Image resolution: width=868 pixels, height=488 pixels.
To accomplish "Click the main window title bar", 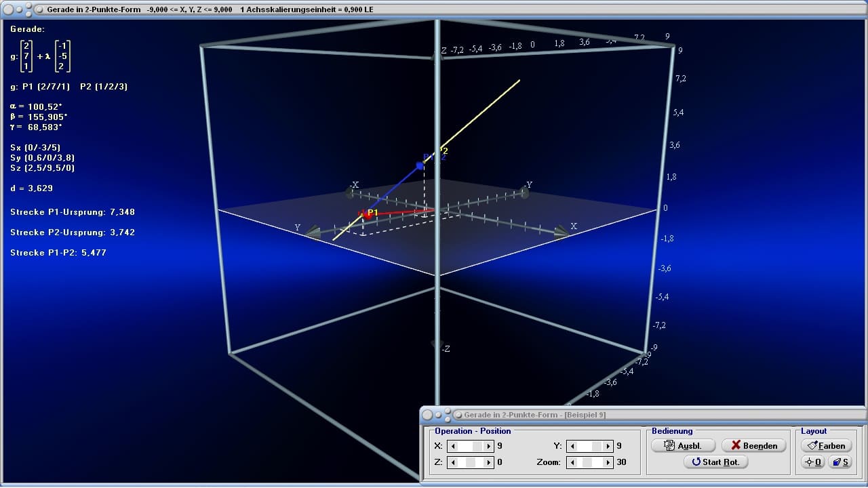I will (x=434, y=9).
